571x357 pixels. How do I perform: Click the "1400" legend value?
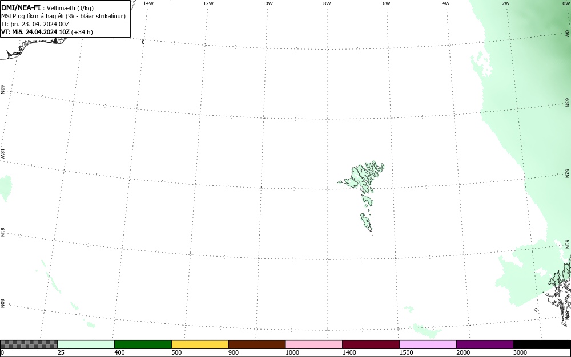(x=349, y=352)
